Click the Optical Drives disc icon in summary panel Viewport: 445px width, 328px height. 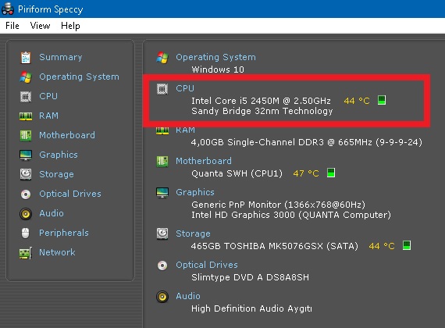coord(162,266)
